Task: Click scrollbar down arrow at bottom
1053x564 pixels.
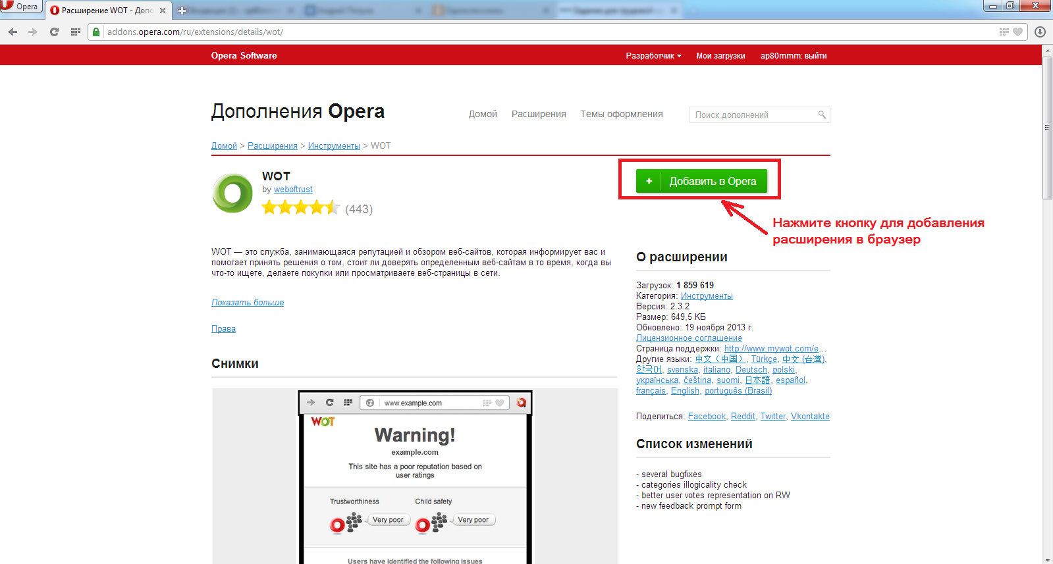Action: [x=1047, y=559]
